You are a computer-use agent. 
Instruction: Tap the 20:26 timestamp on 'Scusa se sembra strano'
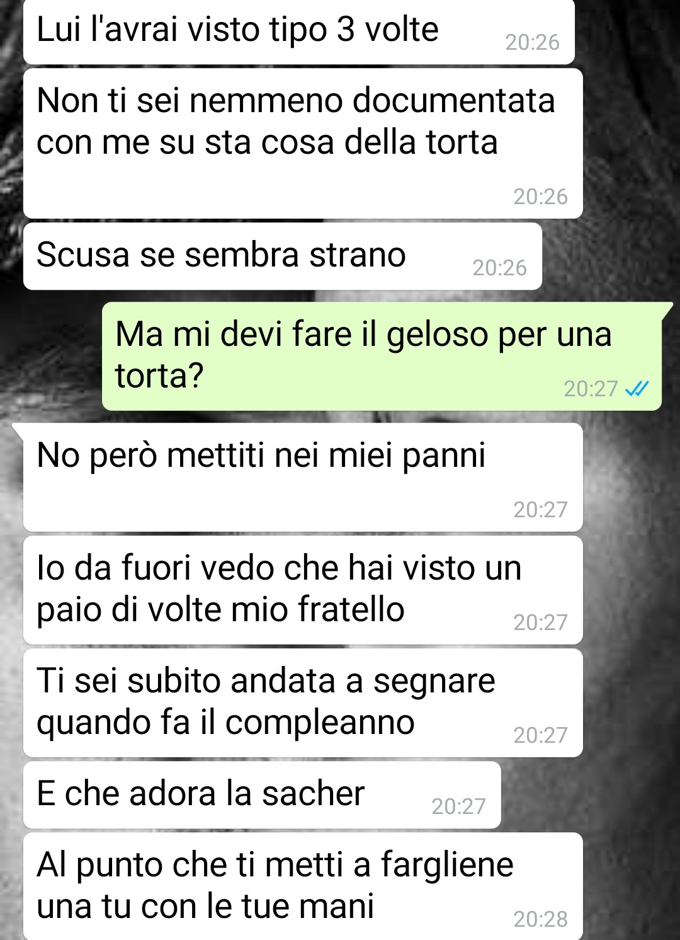499,268
